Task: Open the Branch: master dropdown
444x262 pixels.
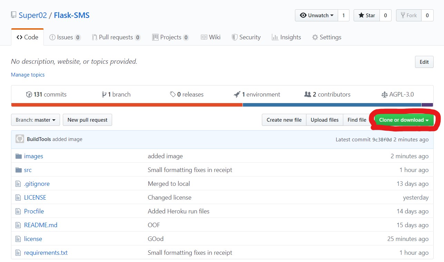Action: pos(36,120)
